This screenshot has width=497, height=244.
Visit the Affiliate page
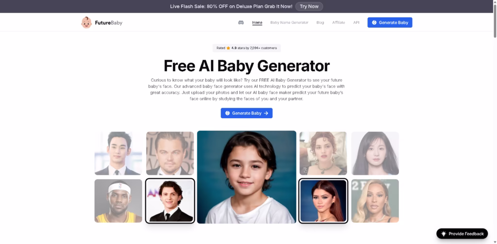(338, 22)
